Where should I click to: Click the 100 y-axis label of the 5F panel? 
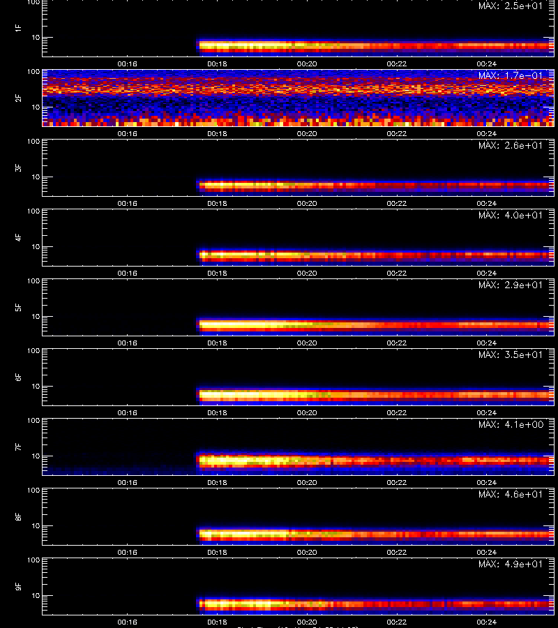coord(33,281)
